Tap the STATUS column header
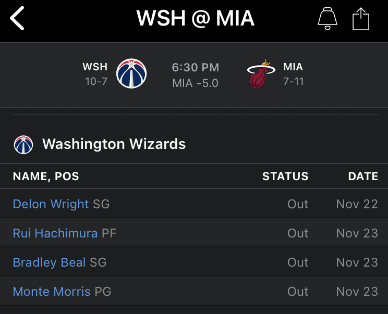Image resolution: width=388 pixels, height=314 pixels. [x=285, y=177]
